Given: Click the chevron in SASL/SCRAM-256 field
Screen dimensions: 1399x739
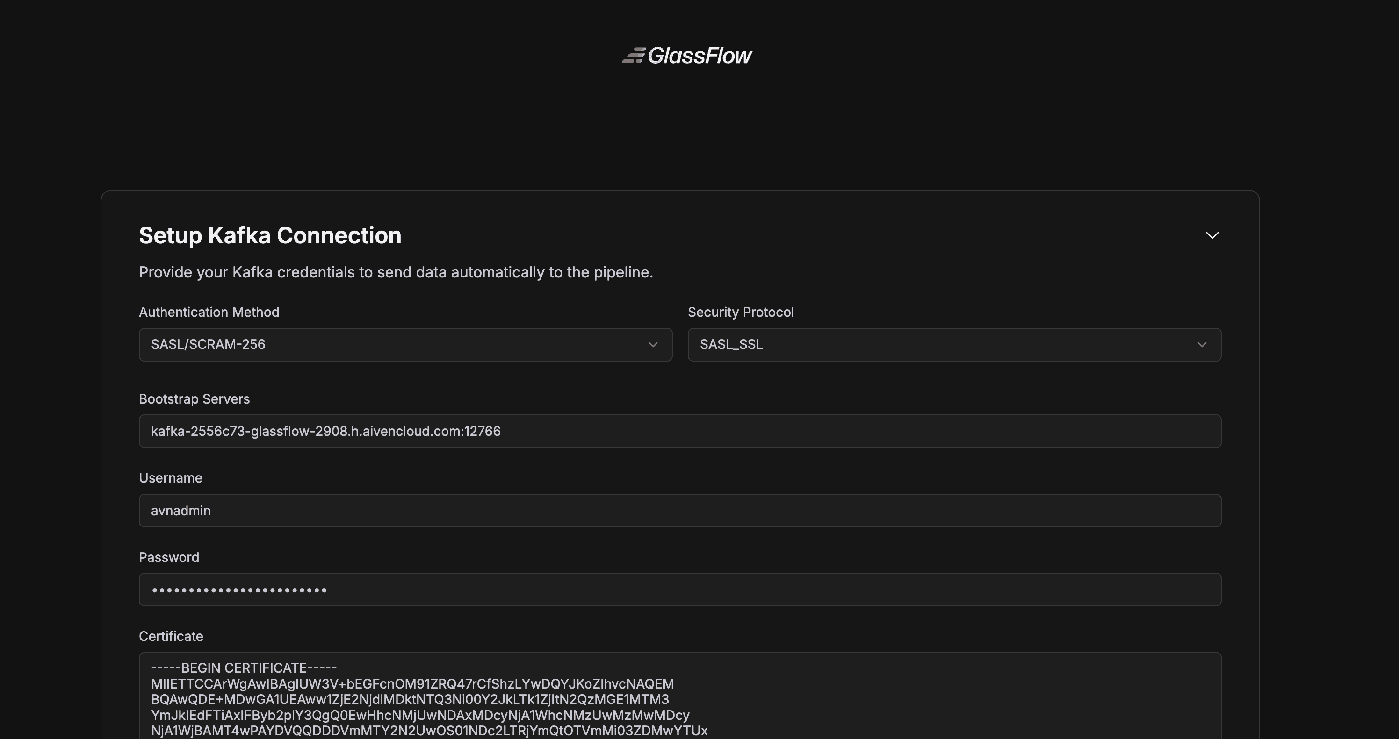Looking at the screenshot, I should pyautogui.click(x=653, y=345).
